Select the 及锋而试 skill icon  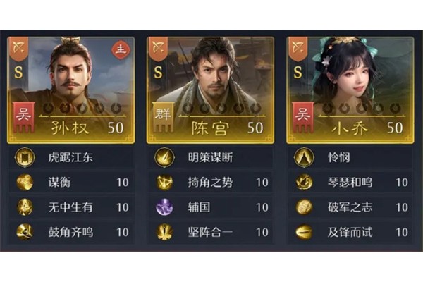[304, 232]
